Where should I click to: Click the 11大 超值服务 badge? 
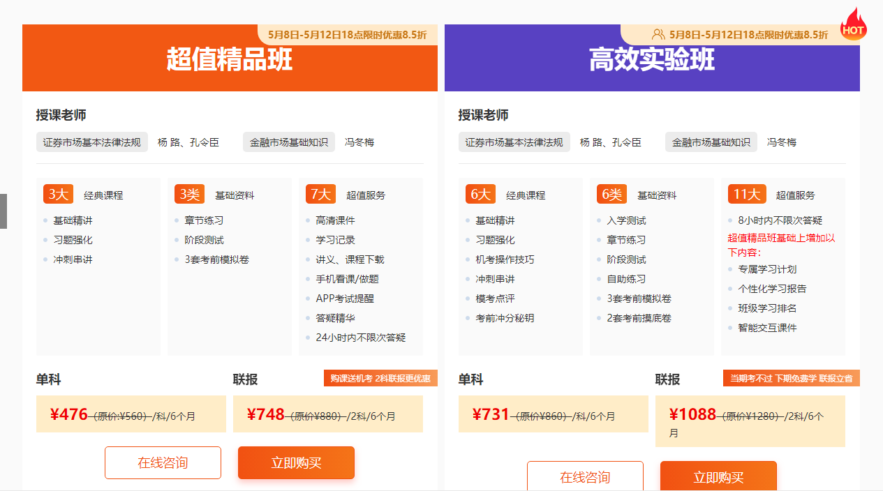pos(747,194)
